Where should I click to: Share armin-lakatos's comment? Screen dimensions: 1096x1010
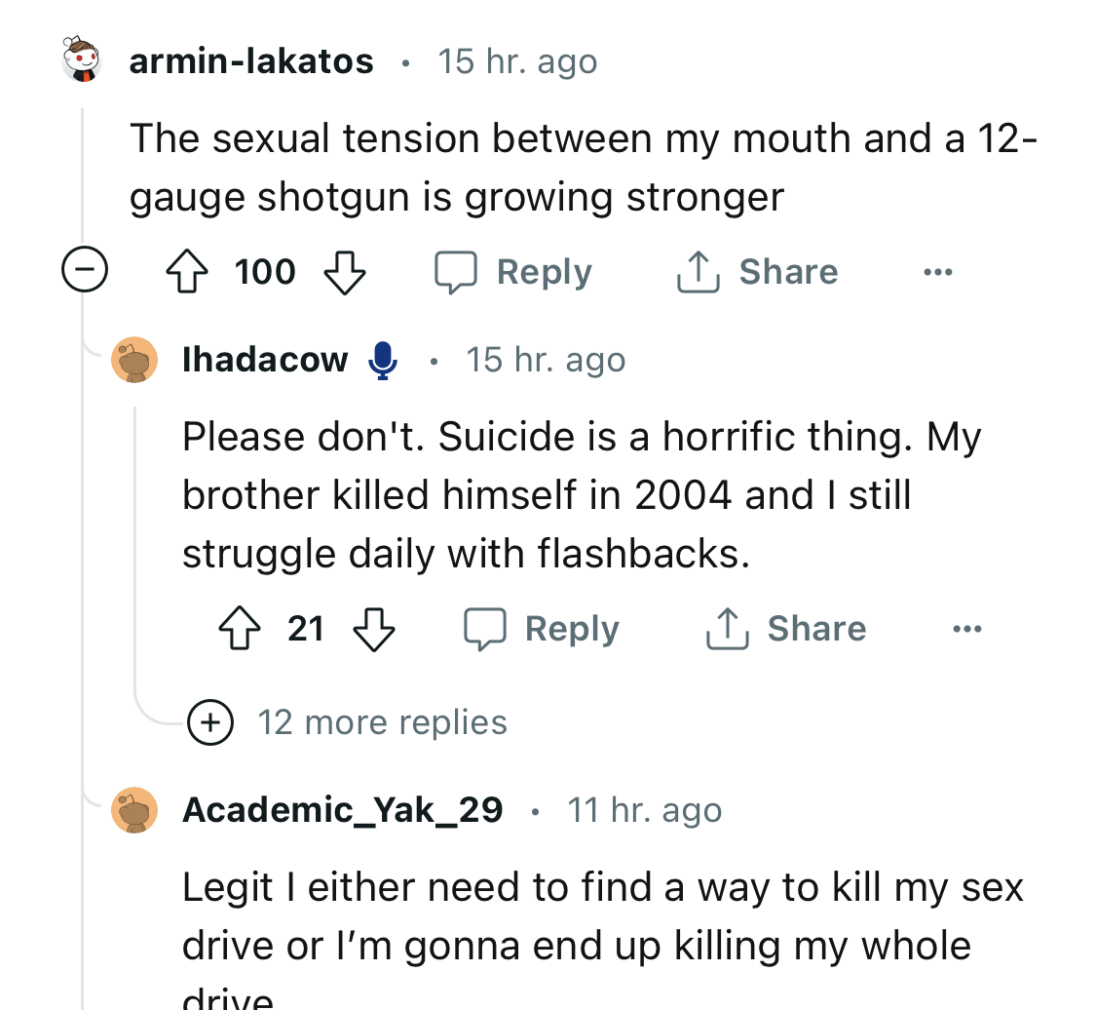[x=757, y=271]
